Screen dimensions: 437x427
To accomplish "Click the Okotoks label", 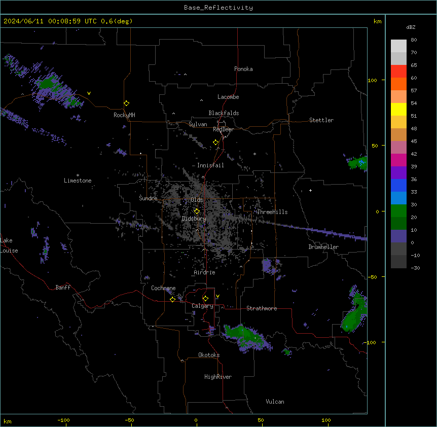I will click(x=209, y=355).
